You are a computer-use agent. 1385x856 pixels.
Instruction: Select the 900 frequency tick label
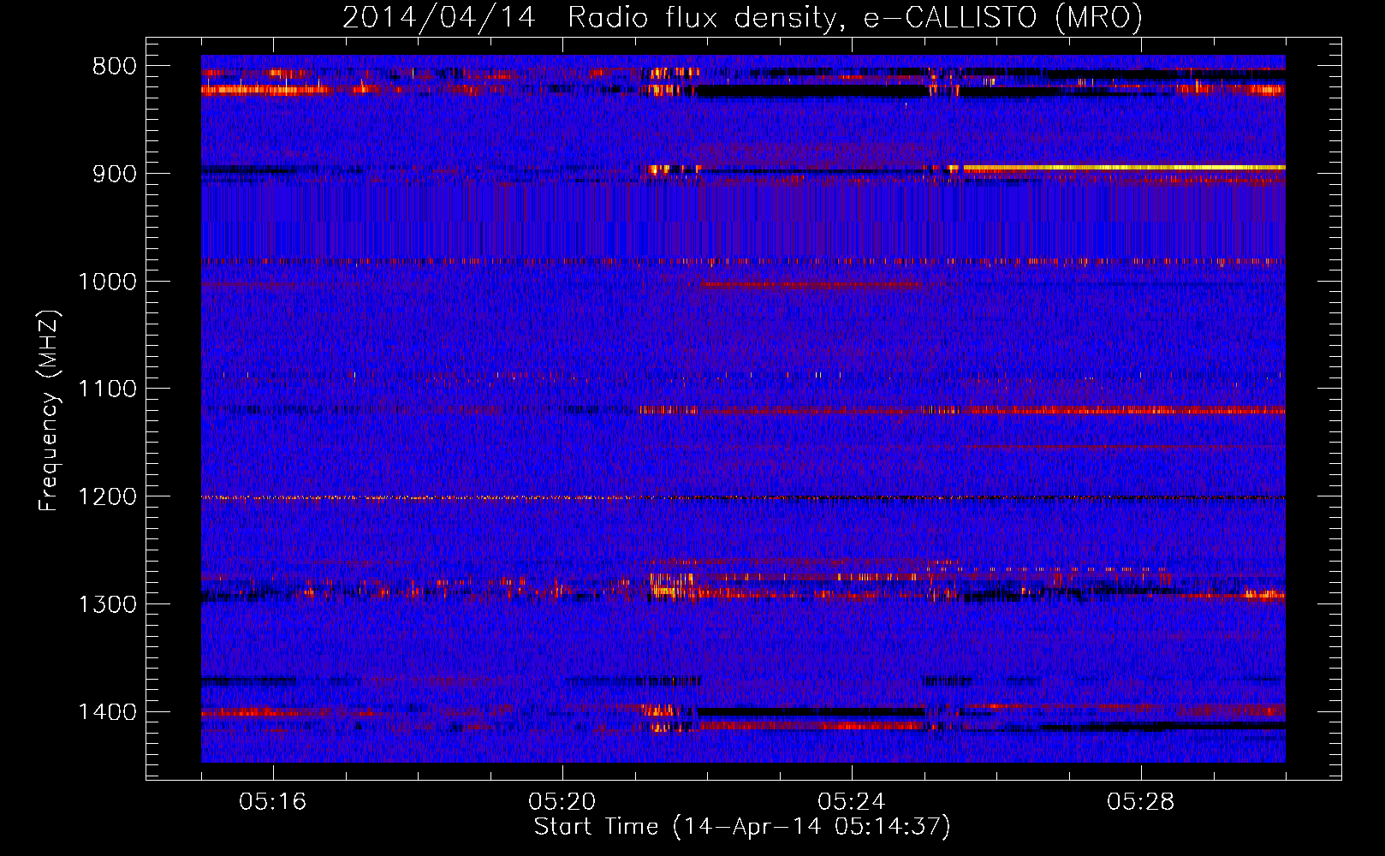click(114, 174)
